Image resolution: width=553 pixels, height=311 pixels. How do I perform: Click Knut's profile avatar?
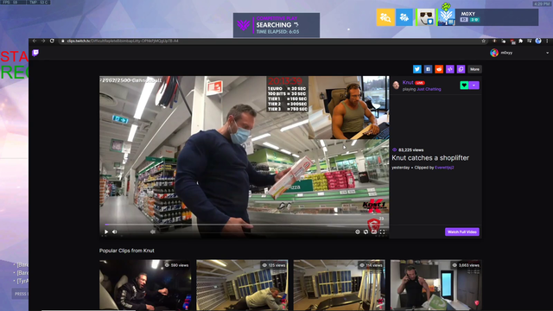396,86
